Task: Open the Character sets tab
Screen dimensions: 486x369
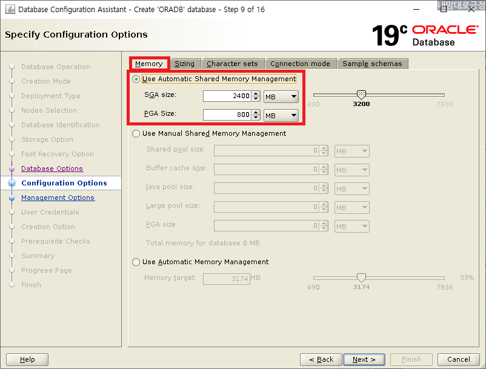Action: 232,64
